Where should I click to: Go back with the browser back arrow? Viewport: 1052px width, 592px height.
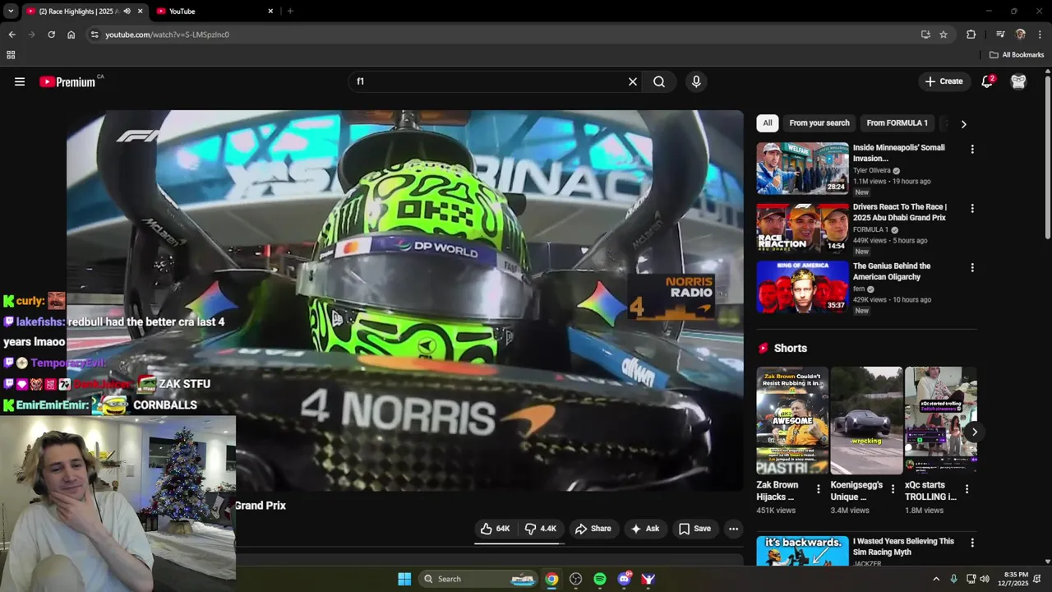pos(12,35)
